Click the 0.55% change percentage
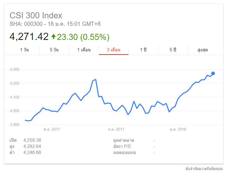Screen dimensions: 228x177 pyautogui.click(x=95, y=37)
